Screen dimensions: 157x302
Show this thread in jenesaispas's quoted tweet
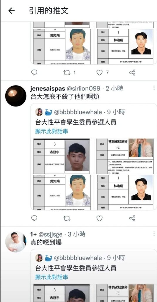coord(52,131)
